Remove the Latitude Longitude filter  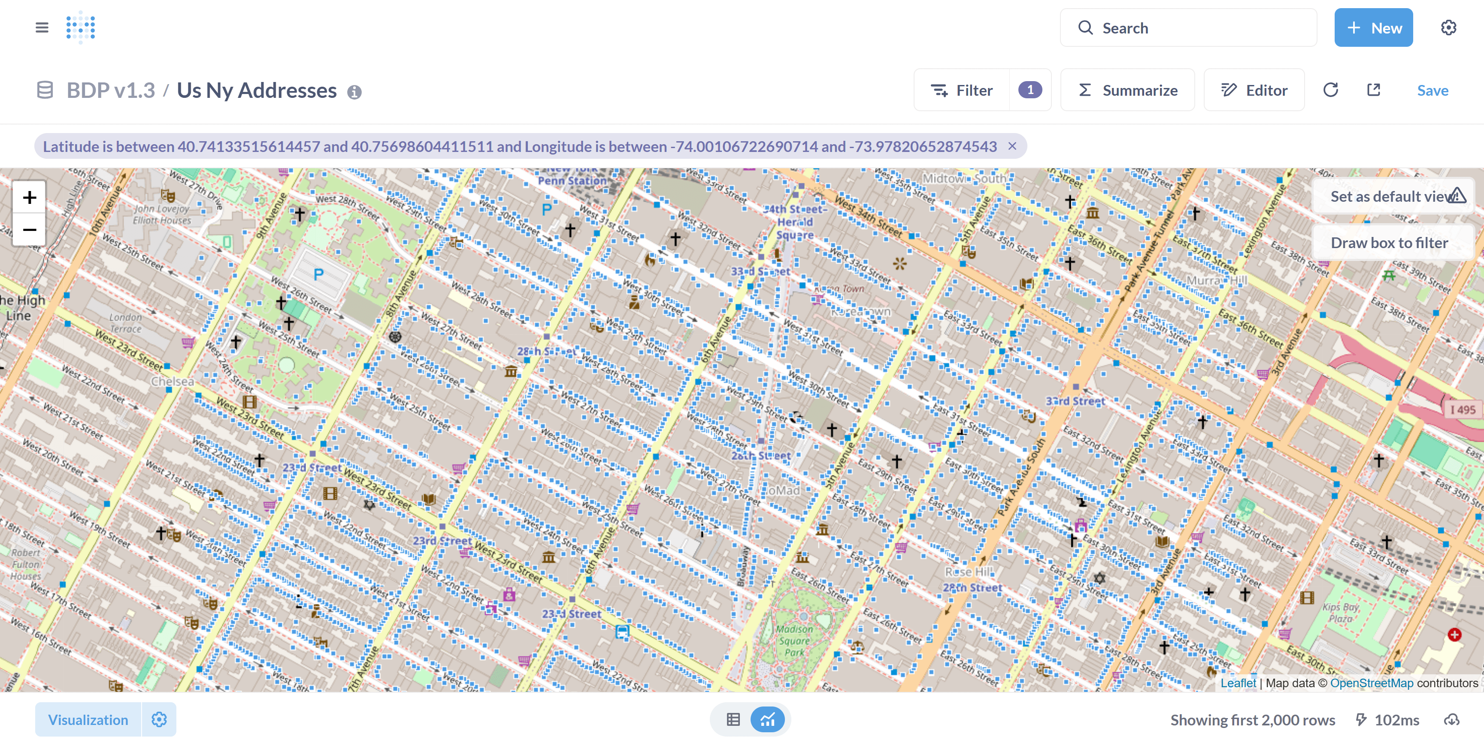click(x=1012, y=146)
